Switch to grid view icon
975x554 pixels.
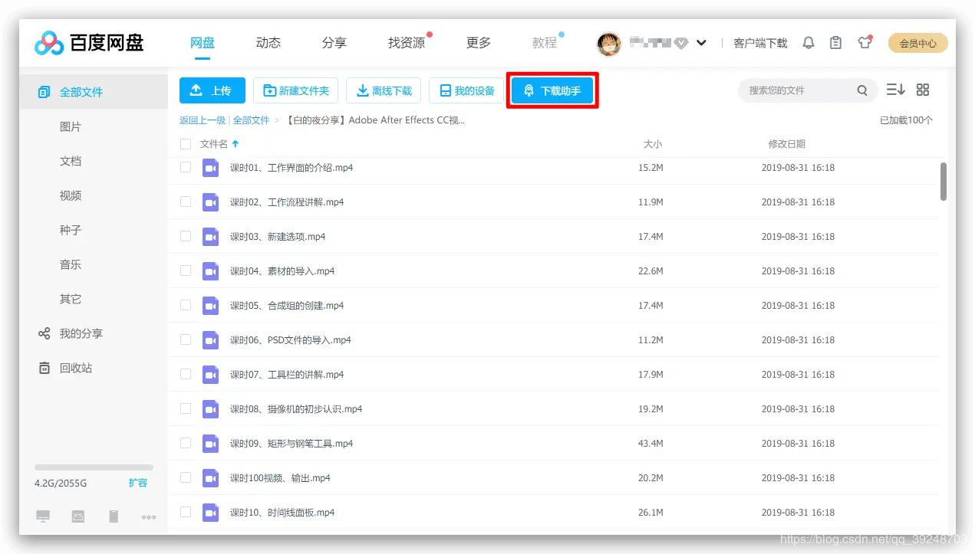coord(923,90)
